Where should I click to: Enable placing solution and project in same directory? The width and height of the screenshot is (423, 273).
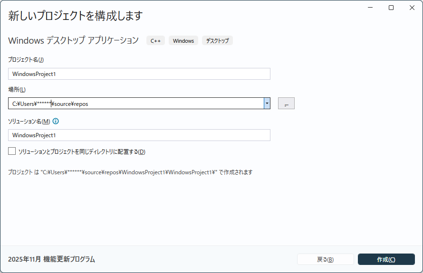tap(12, 151)
